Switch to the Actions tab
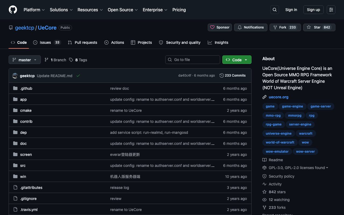 click(114, 42)
